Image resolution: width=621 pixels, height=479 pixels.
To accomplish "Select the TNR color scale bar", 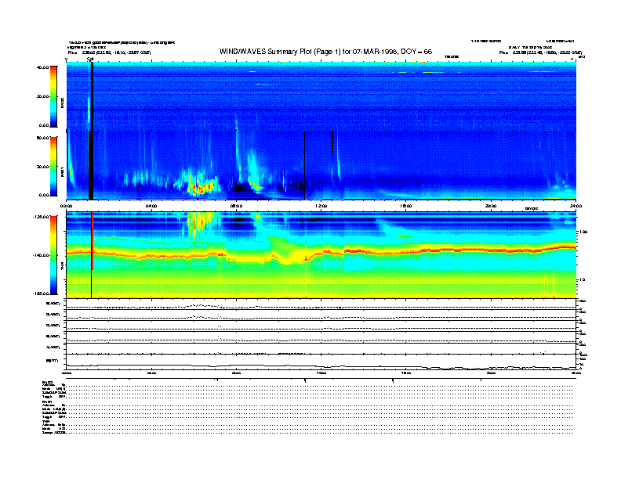I will pos(53,255).
